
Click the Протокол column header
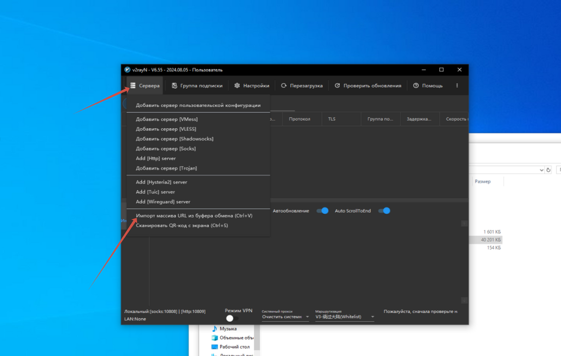[299, 119]
